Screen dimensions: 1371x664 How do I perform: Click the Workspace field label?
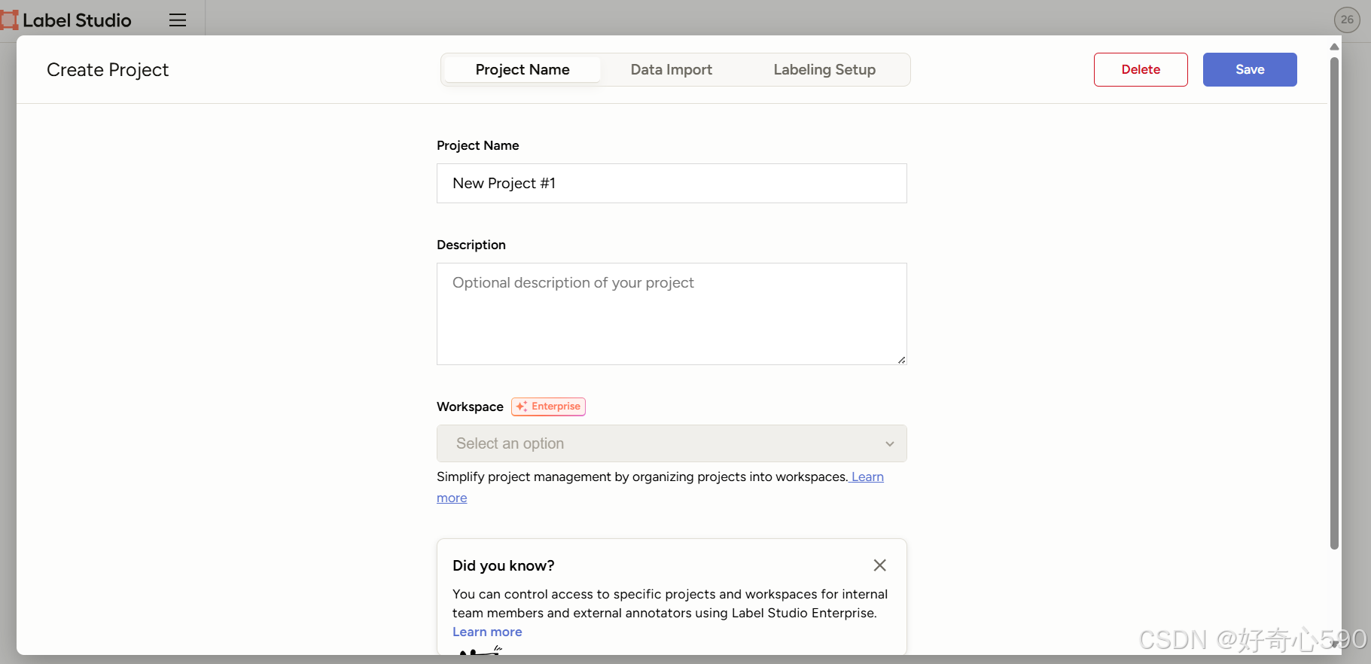coord(470,407)
